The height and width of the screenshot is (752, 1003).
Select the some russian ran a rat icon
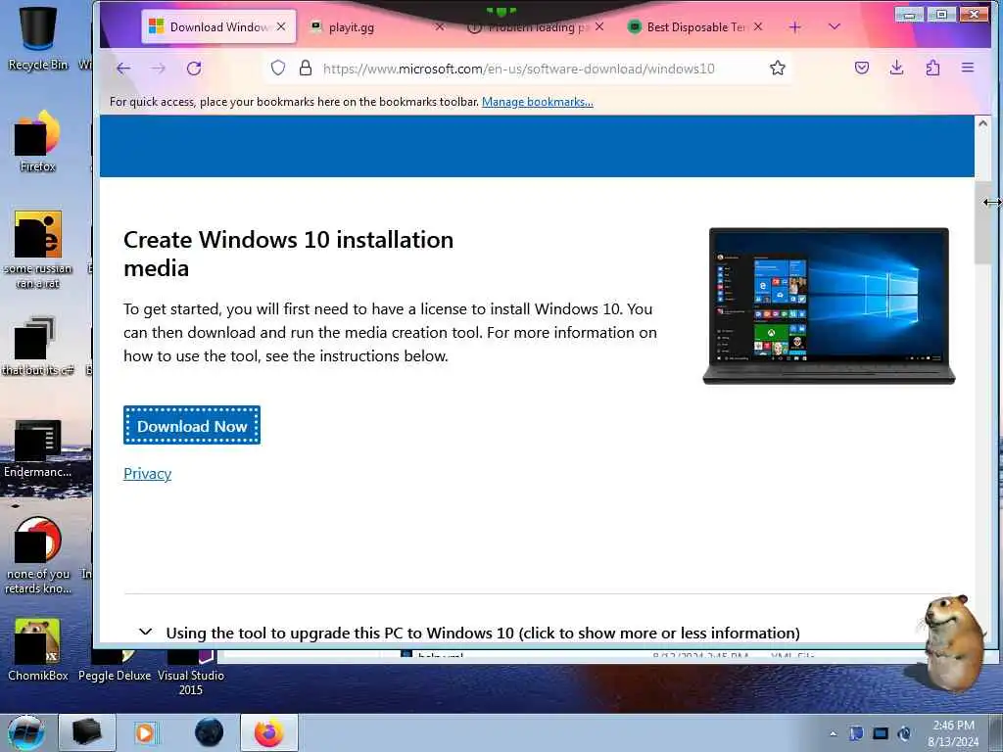tap(38, 250)
